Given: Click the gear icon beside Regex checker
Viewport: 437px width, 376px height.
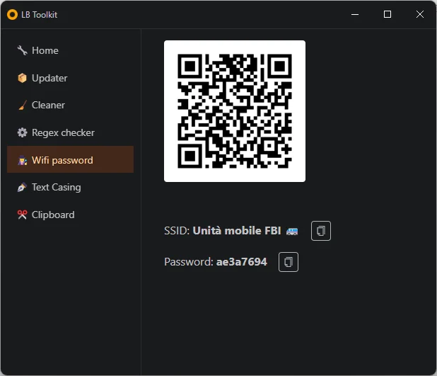Looking at the screenshot, I should tap(23, 132).
